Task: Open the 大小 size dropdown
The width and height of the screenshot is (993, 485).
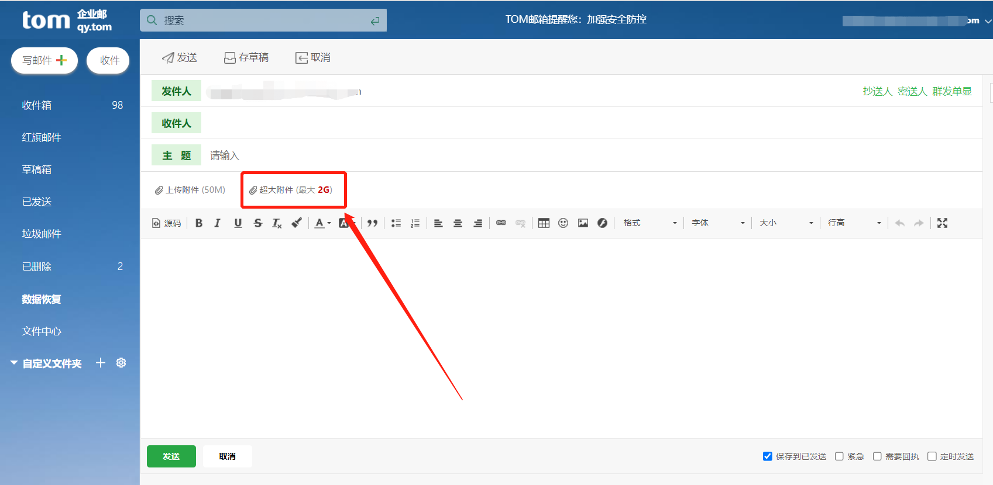Action: (786, 223)
